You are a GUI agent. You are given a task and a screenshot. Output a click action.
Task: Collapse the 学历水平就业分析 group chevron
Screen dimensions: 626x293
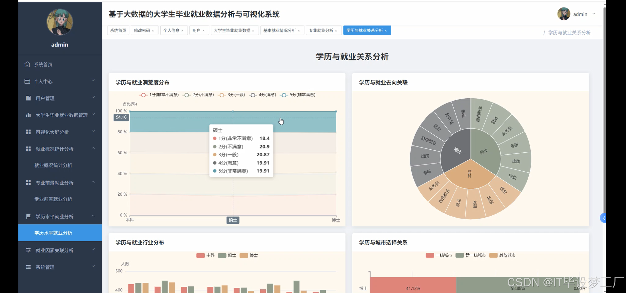tap(93, 216)
